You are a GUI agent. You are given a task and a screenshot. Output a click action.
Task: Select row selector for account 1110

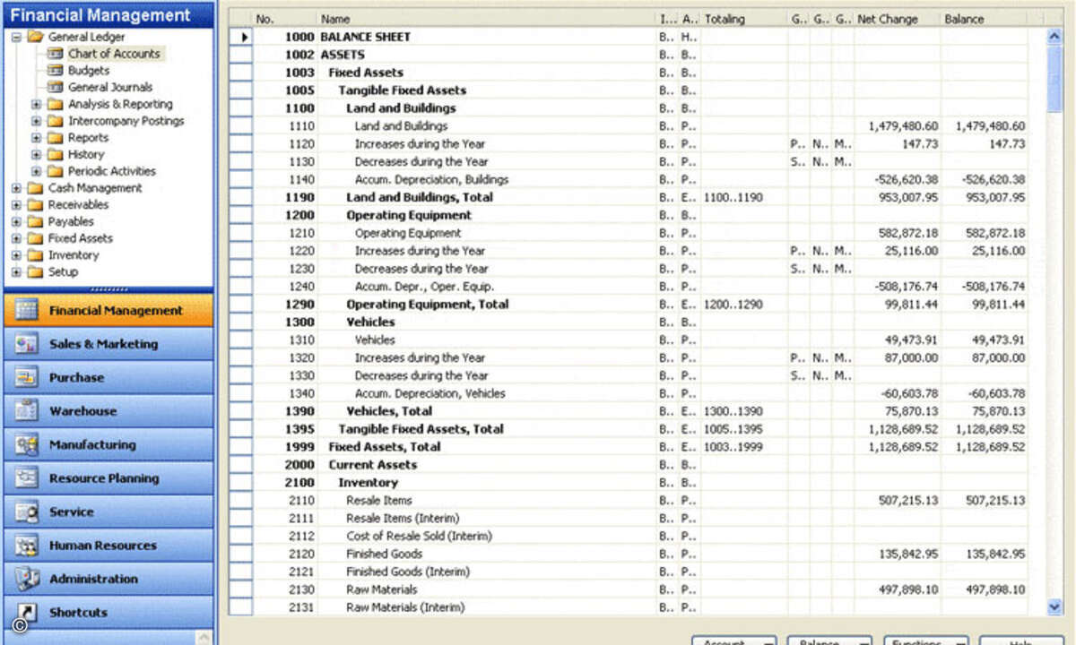coord(240,126)
